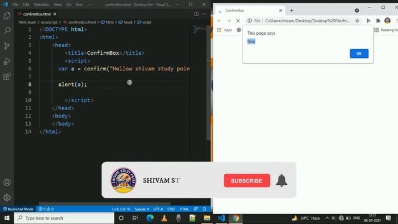Image resolution: width=398 pixels, height=224 pixels.
Task: Open File Explorer from the taskbar
Action: 207,218
